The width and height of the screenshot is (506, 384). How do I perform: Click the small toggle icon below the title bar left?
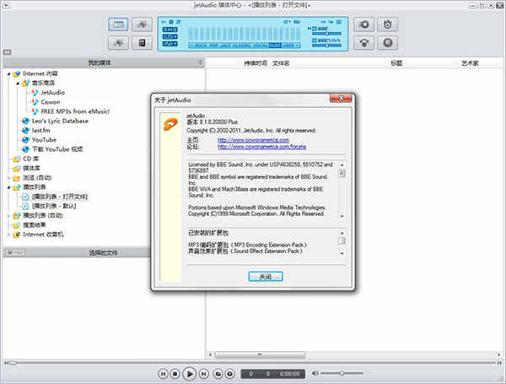(x=7, y=52)
